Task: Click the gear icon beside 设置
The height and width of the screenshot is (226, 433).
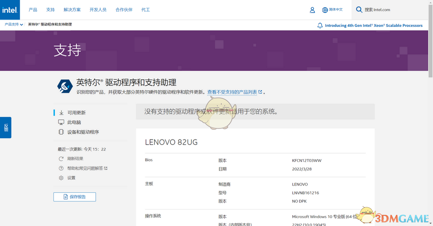Action: click(x=61, y=178)
